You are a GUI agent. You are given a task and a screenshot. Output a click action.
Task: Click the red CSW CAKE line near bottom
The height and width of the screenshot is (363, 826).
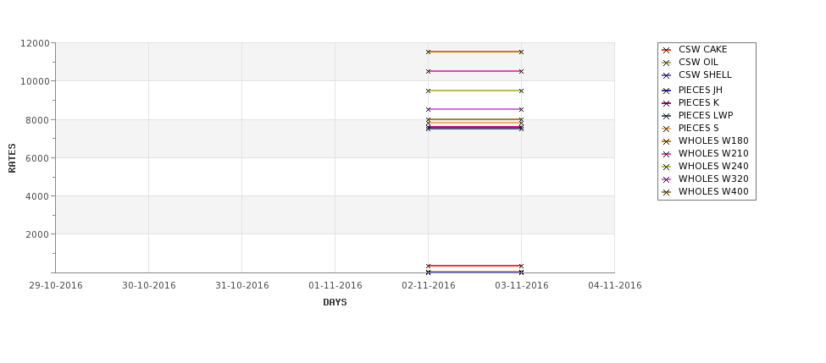click(x=474, y=266)
